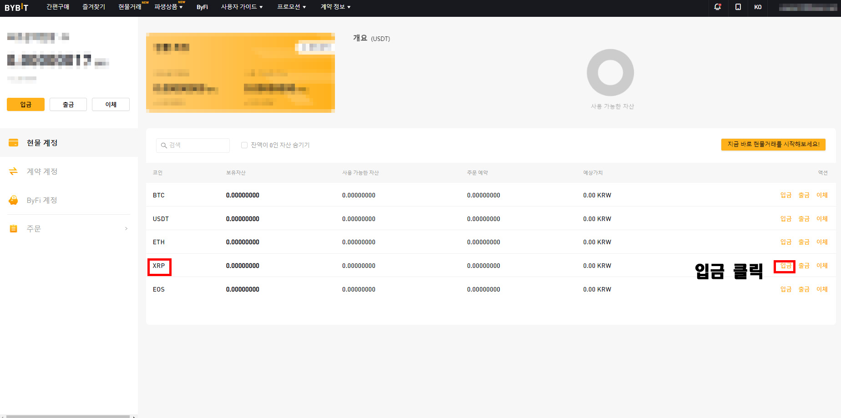This screenshot has height=418, width=841.
Task: Click the EOS coin name
Action: coord(158,290)
